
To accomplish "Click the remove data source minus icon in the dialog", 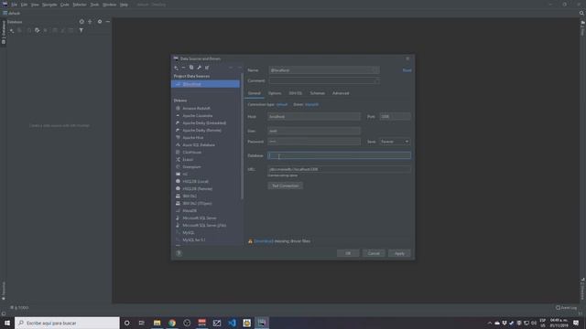I will coord(183,68).
